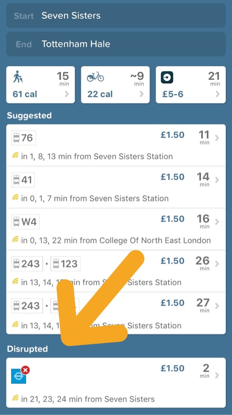232x415 pixels.
Task: Tap the 123 bus icon
Action: [x=56, y=264]
